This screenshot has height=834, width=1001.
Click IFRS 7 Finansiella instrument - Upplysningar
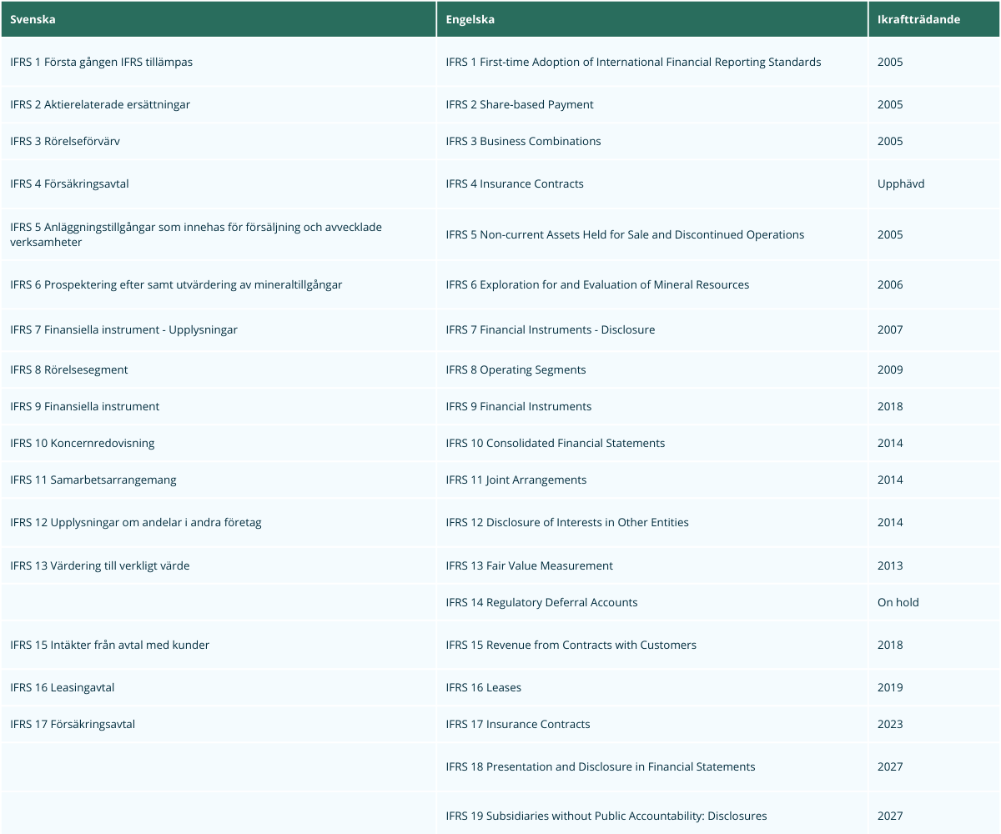[x=123, y=330]
